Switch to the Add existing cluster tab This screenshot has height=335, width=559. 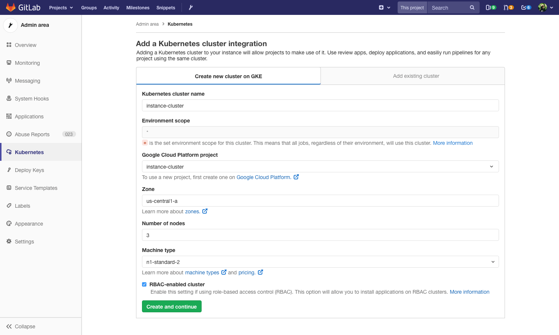pyautogui.click(x=416, y=76)
